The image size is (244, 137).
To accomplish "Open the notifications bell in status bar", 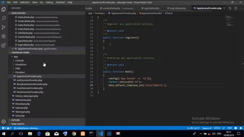I will click(x=241, y=128).
